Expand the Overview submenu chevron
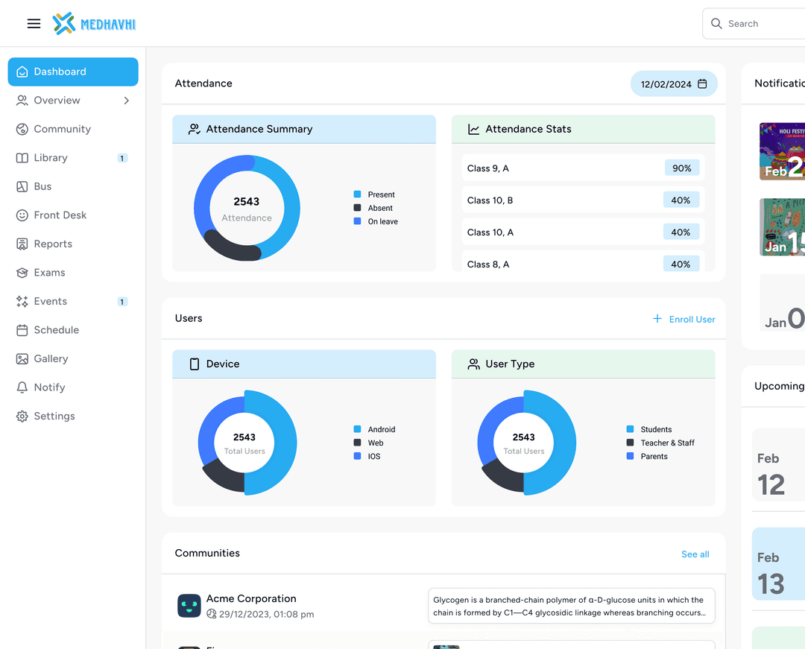 [126, 101]
